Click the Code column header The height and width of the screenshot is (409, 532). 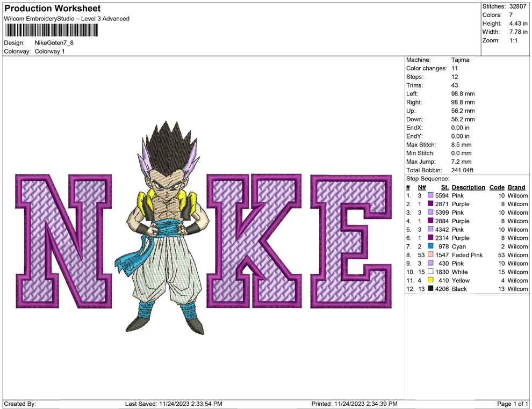coord(497,187)
